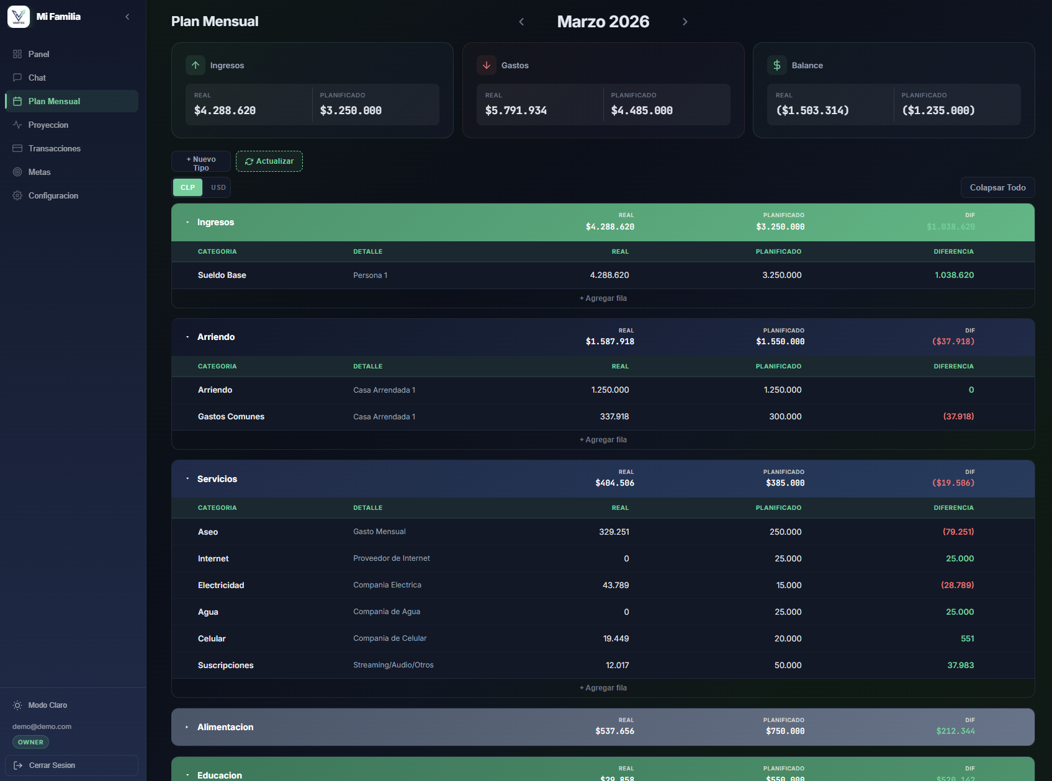Image resolution: width=1052 pixels, height=781 pixels.
Task: Open Configuracion in the sidebar
Action: (71, 195)
